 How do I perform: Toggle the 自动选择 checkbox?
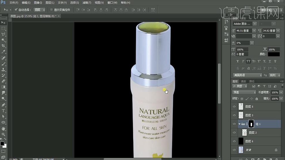[x=16, y=9]
